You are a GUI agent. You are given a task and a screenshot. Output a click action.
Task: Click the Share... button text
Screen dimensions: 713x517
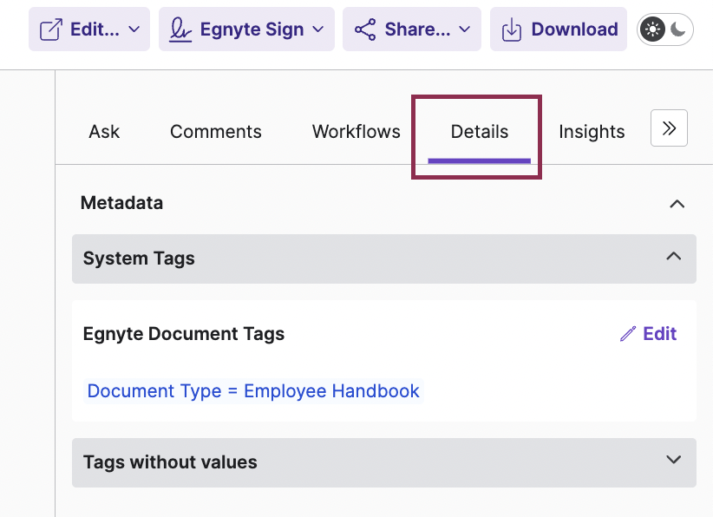417,29
